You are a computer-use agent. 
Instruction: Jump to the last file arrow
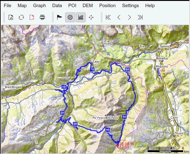140,17
